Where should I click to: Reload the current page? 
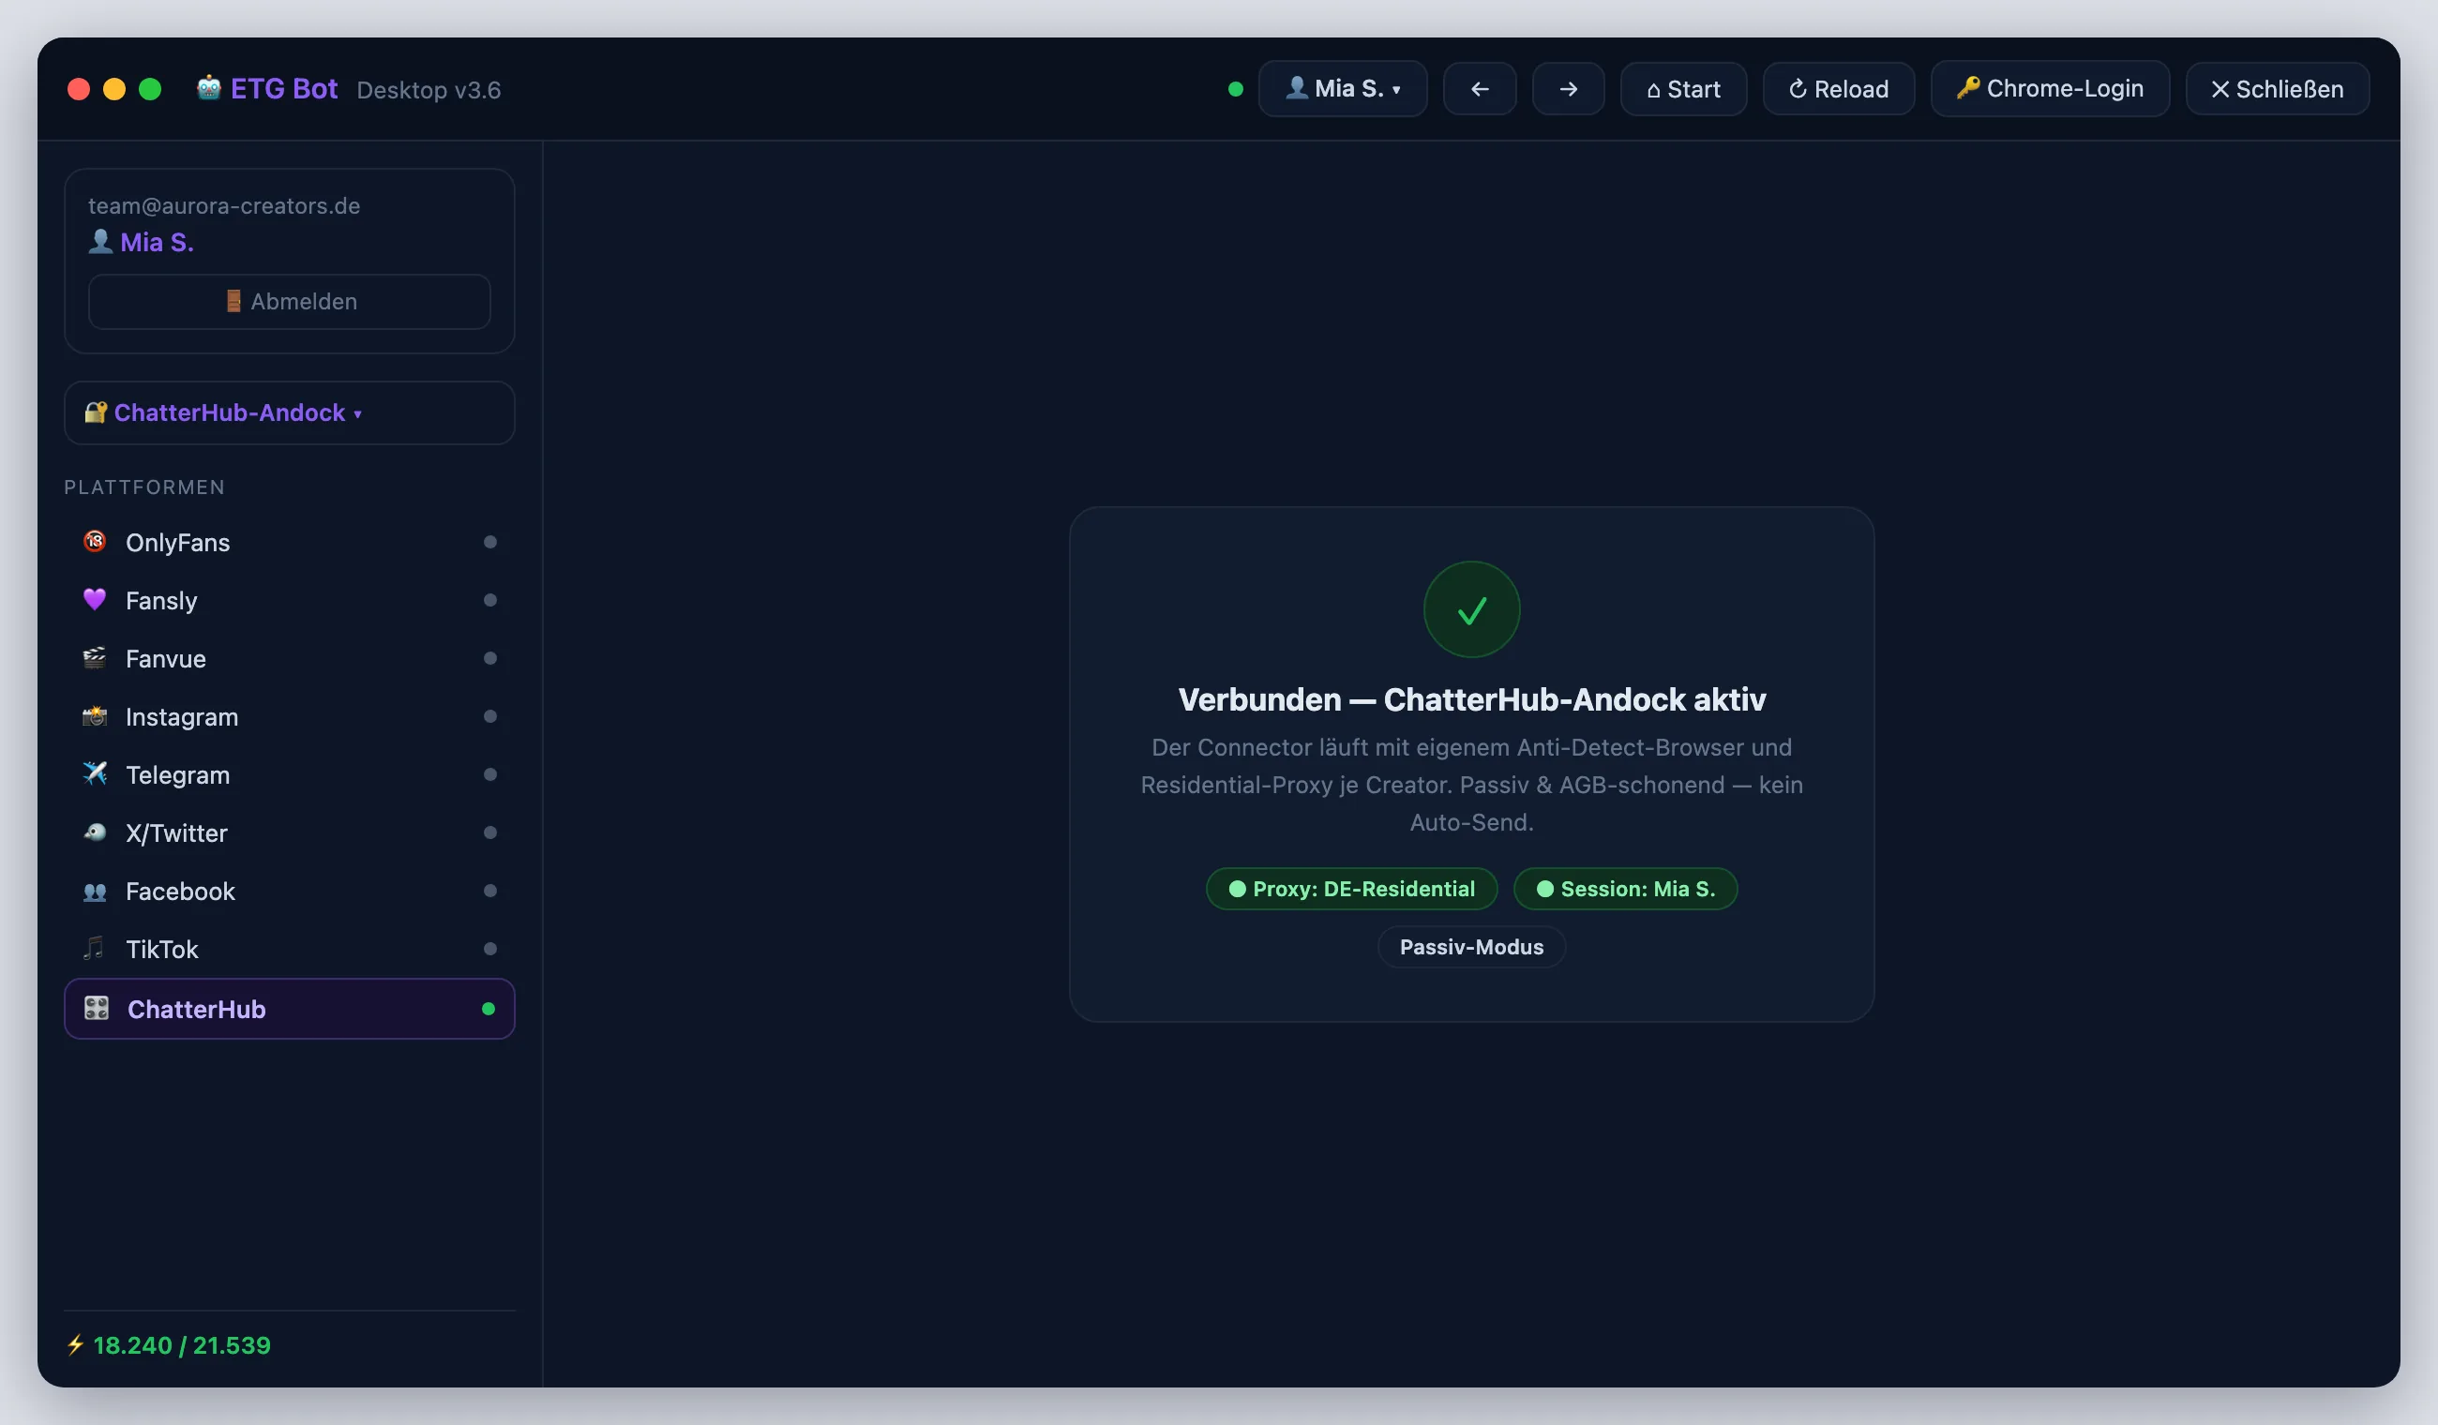pyautogui.click(x=1838, y=89)
